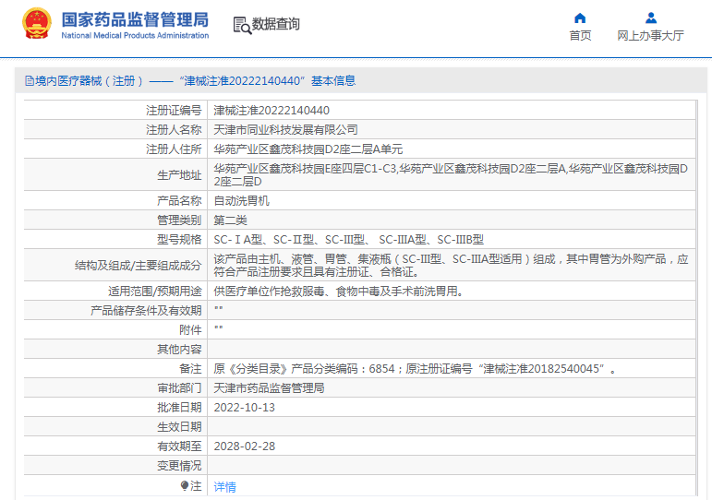Go to 首页 text label
The height and width of the screenshot is (500, 712).
pyautogui.click(x=580, y=36)
